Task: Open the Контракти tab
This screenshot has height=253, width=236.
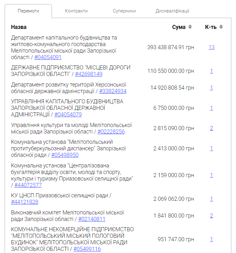Action: click(x=76, y=11)
